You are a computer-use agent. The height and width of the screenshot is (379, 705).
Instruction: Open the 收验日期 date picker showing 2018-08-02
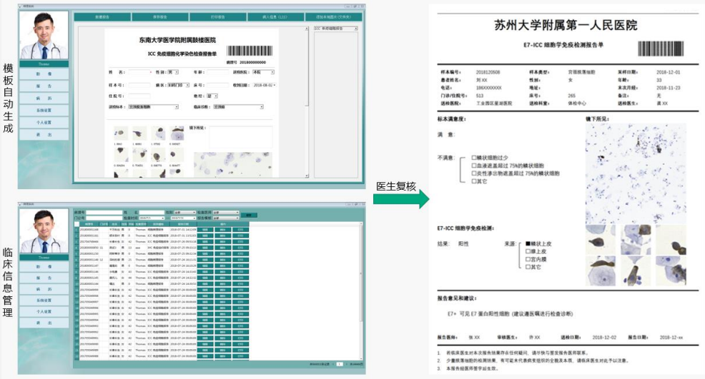click(x=264, y=86)
